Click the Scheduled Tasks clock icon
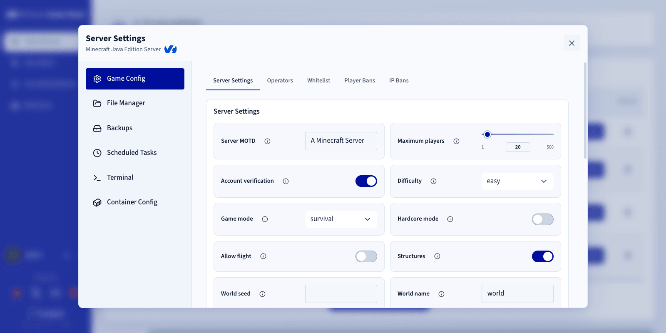The height and width of the screenshot is (333, 666). tap(97, 153)
